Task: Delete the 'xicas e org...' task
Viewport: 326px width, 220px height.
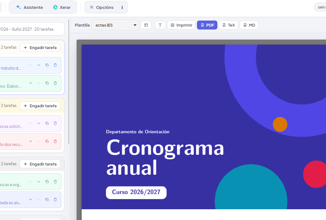Action: pyautogui.click(x=55, y=181)
